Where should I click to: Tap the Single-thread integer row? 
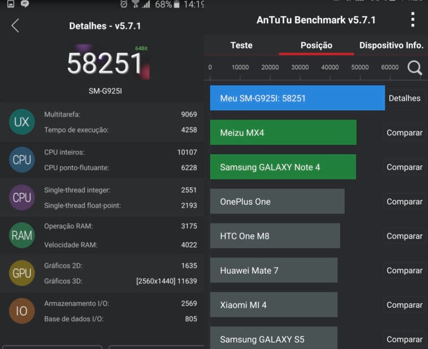121,189
